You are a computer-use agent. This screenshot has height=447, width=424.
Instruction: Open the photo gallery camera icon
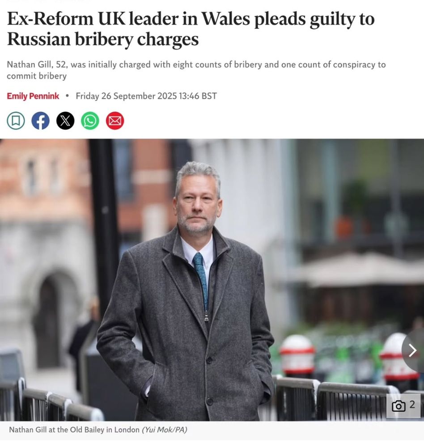point(399,406)
